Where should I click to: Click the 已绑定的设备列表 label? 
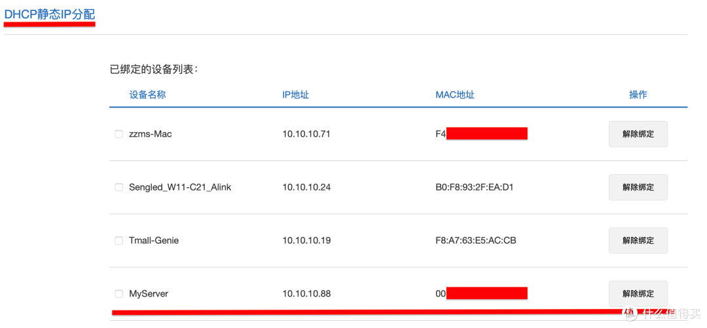point(154,69)
